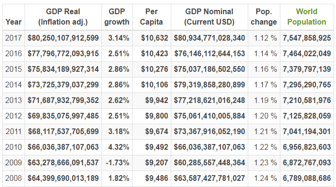
Task: Click the Year column header
Action: 14,22
